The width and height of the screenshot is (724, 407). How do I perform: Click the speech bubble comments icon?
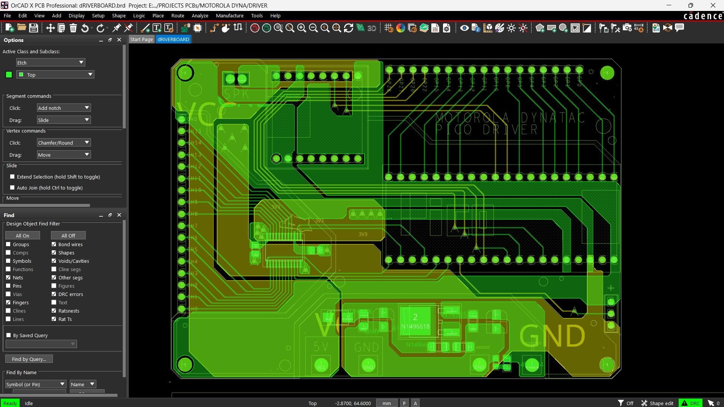[679, 28]
